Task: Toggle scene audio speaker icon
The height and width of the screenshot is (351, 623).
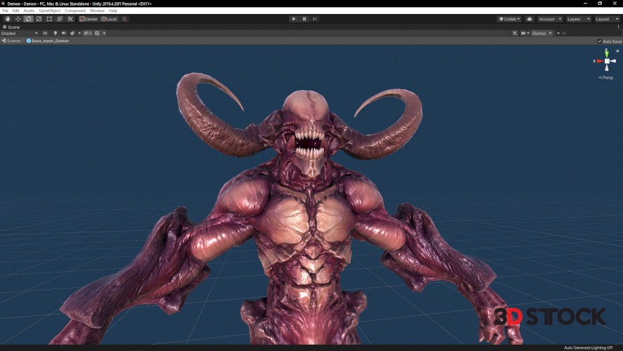Action: [64, 34]
